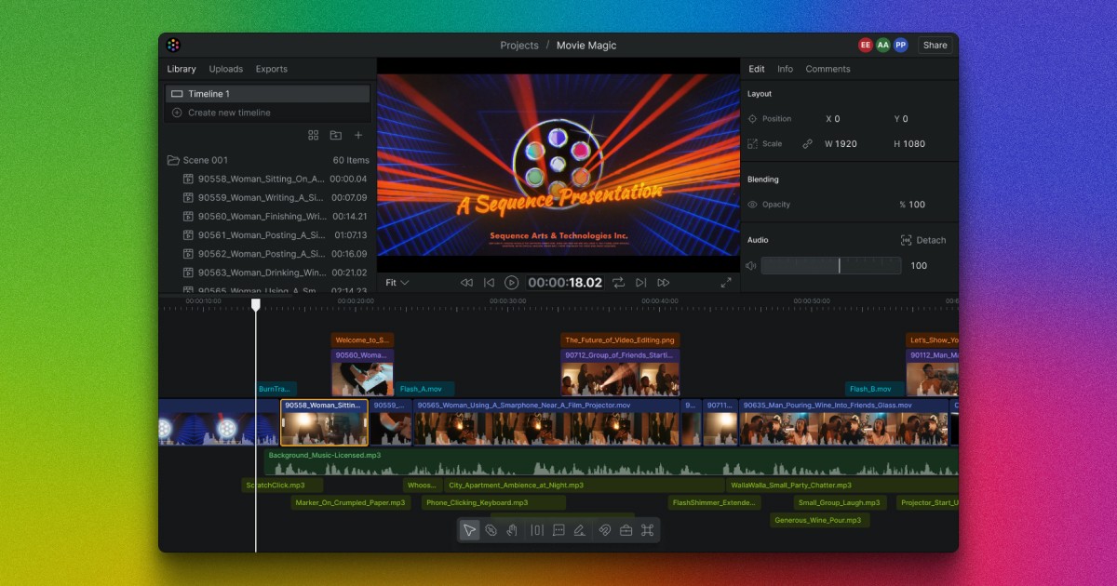The image size is (1117, 586).
Task: Click Create new timeline
Action: [268, 113]
